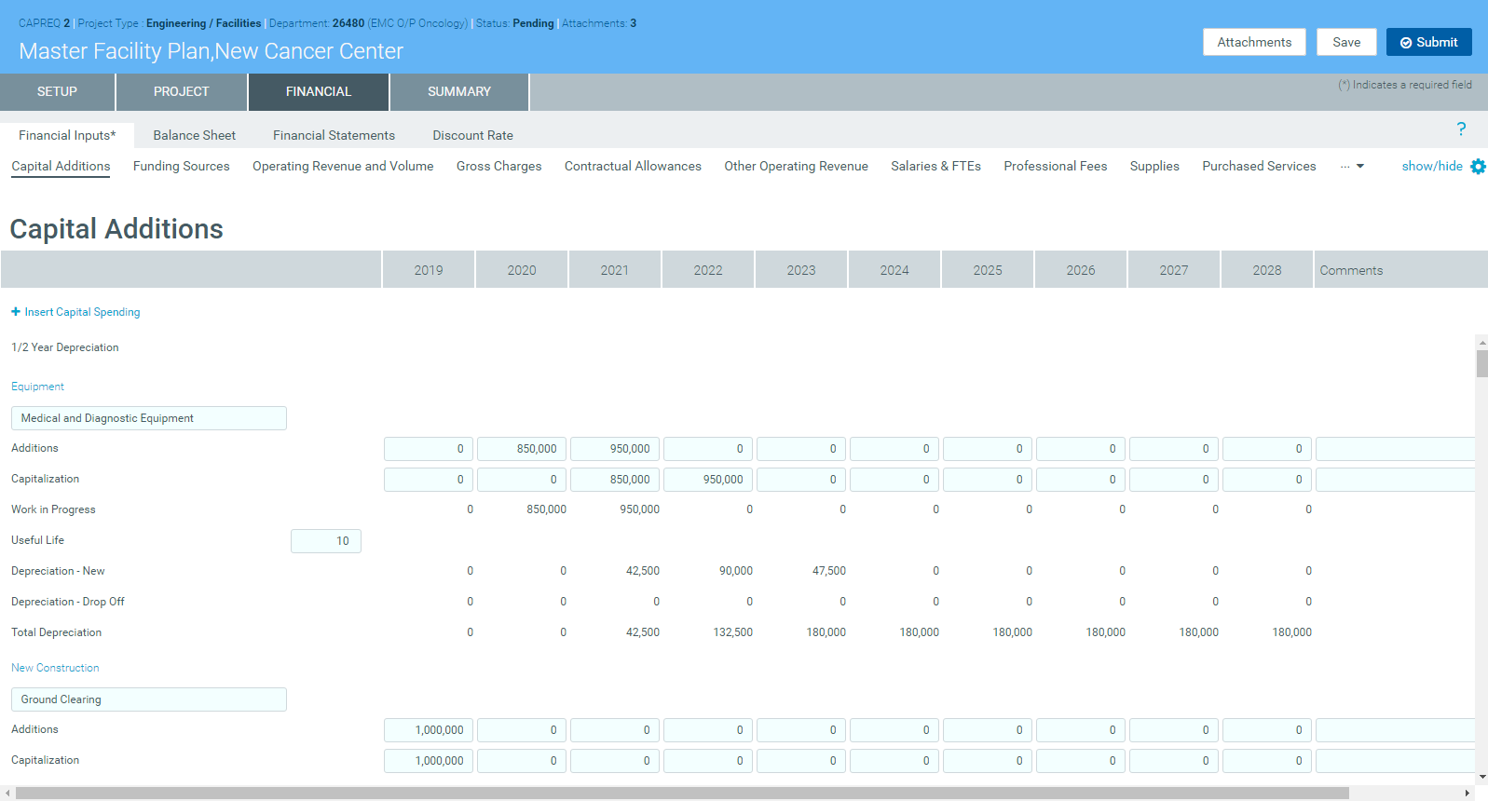Edit the Medical and Diagnostic Equipment name field
The width and height of the screenshot is (1488, 801).
[x=149, y=418]
